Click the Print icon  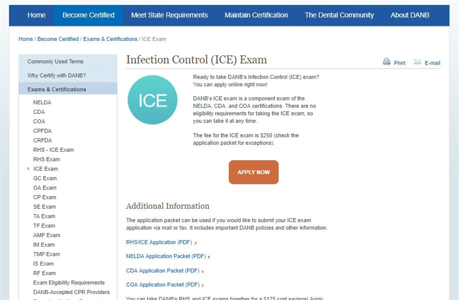(x=386, y=61)
